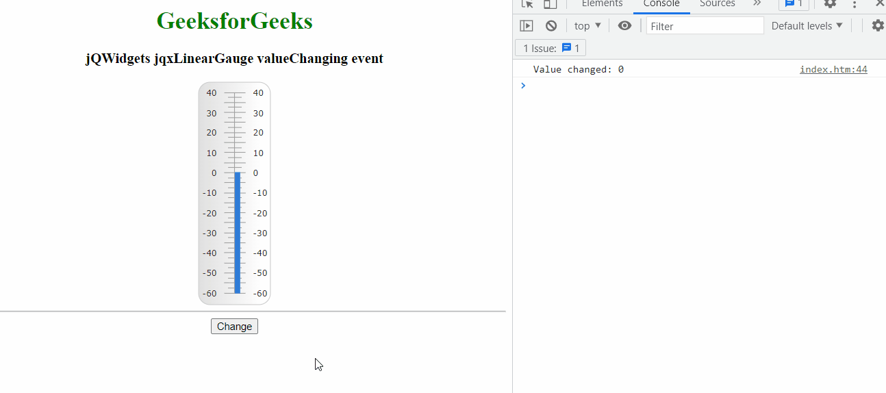Open the Default levels dropdown
The width and height of the screenshot is (886, 393).
807,26
